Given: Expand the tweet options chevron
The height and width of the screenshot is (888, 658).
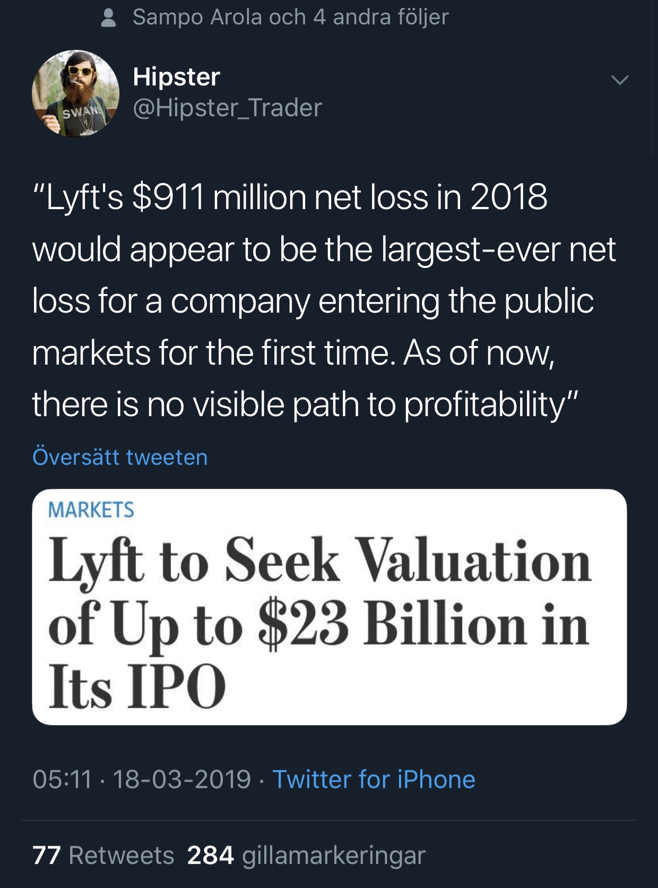Looking at the screenshot, I should pos(619,80).
